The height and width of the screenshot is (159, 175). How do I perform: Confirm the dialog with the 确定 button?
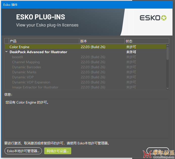pyautogui.click(x=158, y=151)
